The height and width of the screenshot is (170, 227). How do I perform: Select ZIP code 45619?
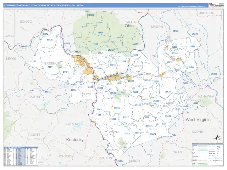[113, 65]
